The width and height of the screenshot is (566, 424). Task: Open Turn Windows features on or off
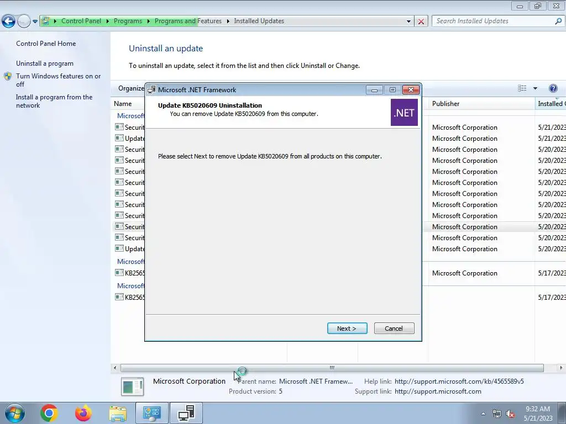[x=58, y=80]
